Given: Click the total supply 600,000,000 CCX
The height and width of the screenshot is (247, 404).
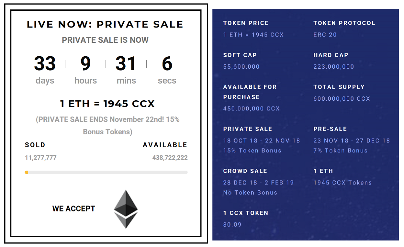Looking at the screenshot, I should tap(342, 99).
